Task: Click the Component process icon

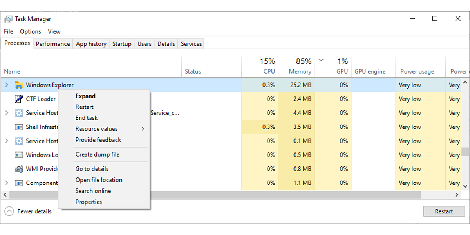Action: tap(18, 183)
